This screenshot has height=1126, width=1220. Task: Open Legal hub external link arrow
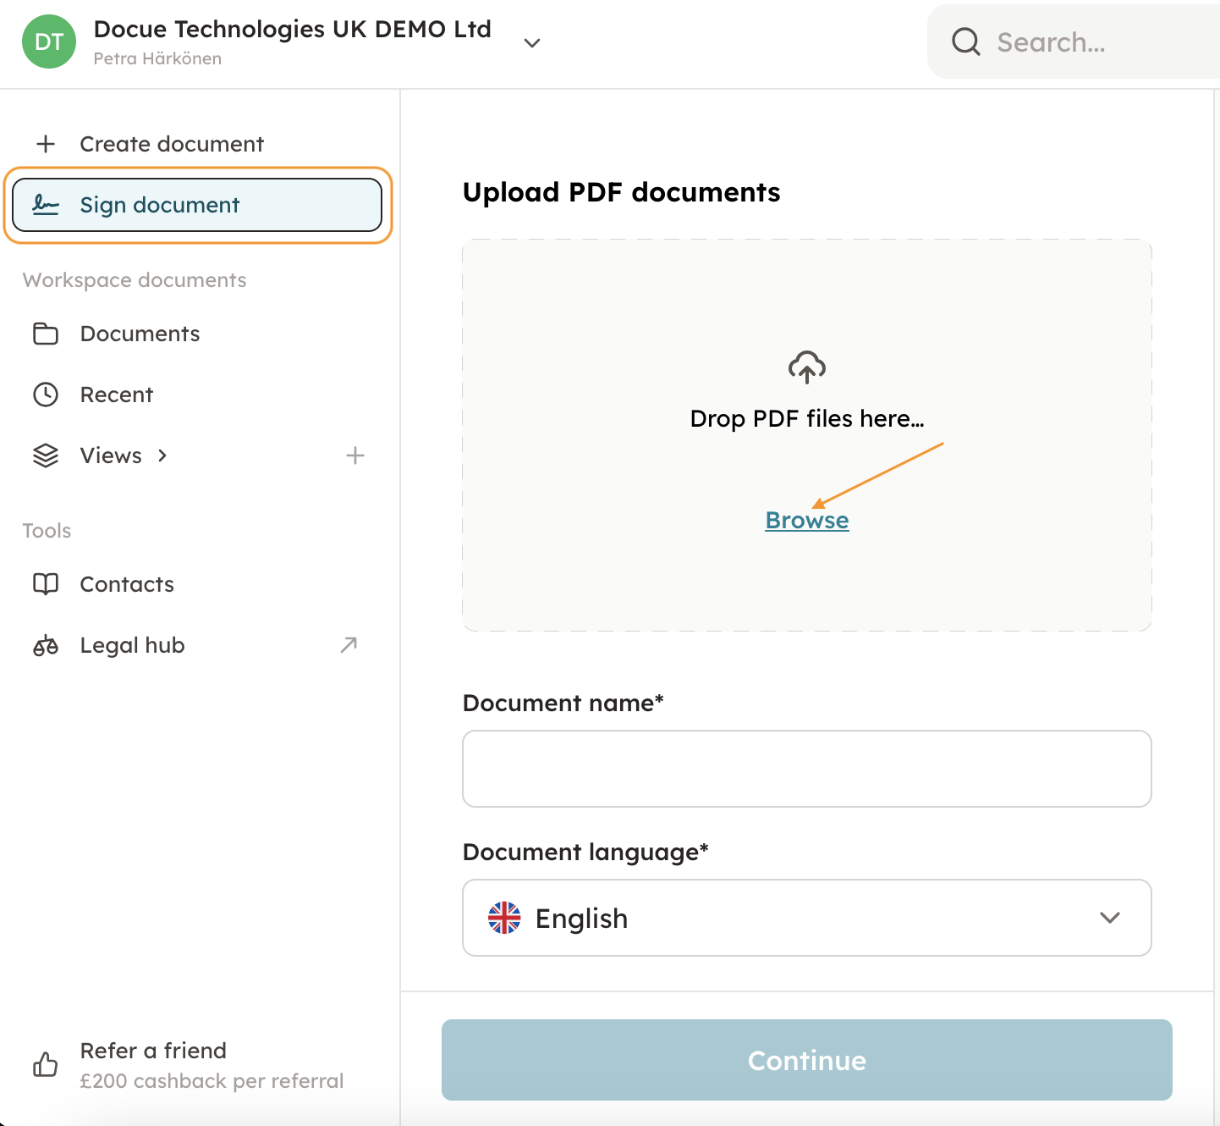pos(349,645)
